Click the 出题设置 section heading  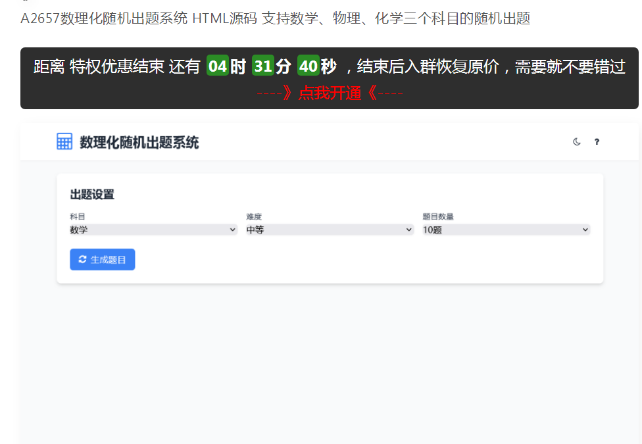[x=92, y=195]
